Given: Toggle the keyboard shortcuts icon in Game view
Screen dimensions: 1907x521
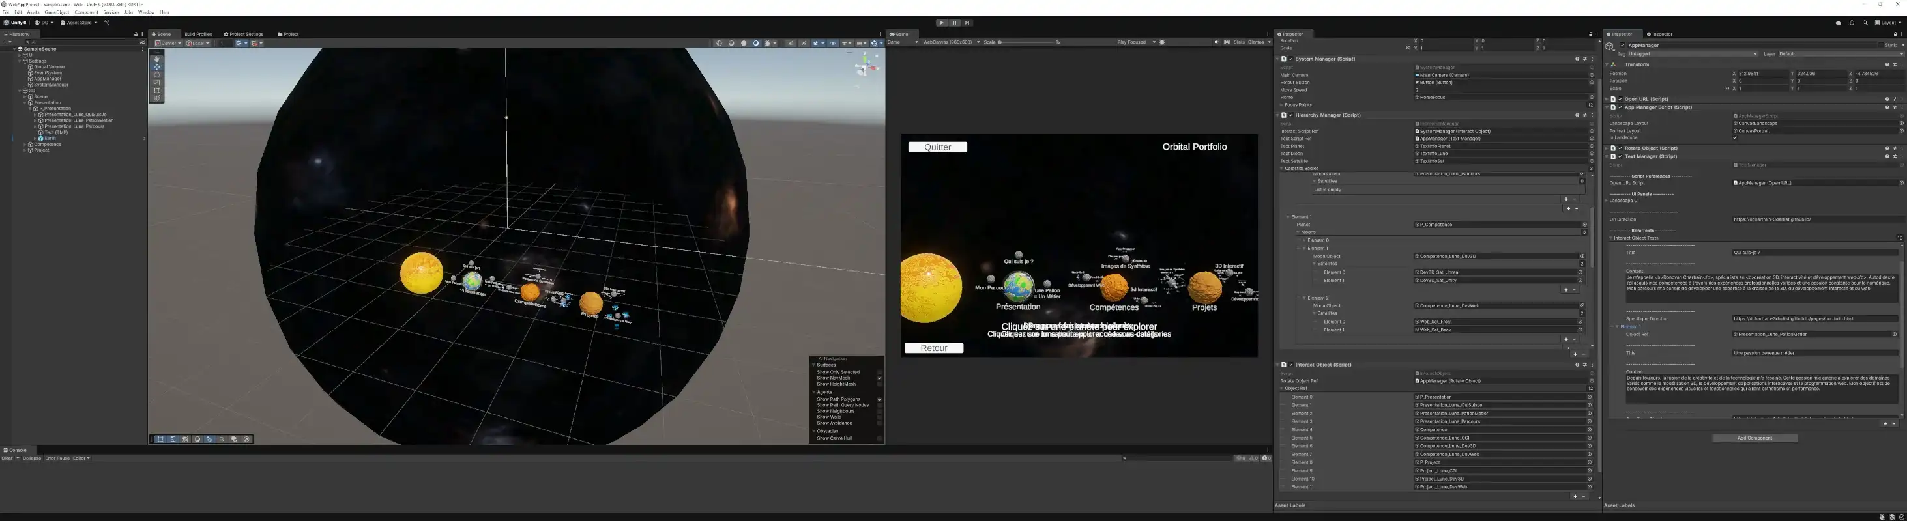Looking at the screenshot, I should [x=1227, y=42].
